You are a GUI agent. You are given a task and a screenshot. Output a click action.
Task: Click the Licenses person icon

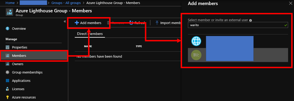pos(8,89)
